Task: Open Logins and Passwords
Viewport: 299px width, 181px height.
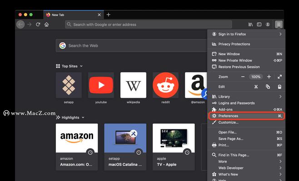Action: [246, 103]
